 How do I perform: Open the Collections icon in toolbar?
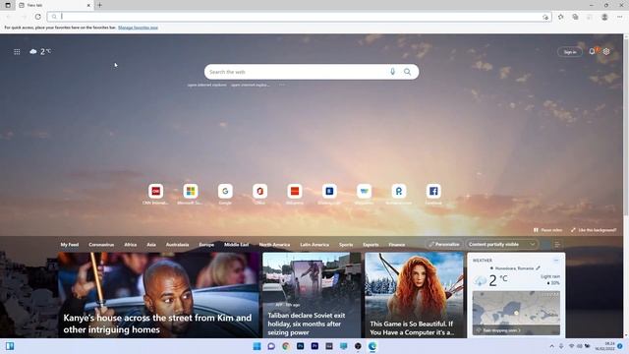pos(575,17)
